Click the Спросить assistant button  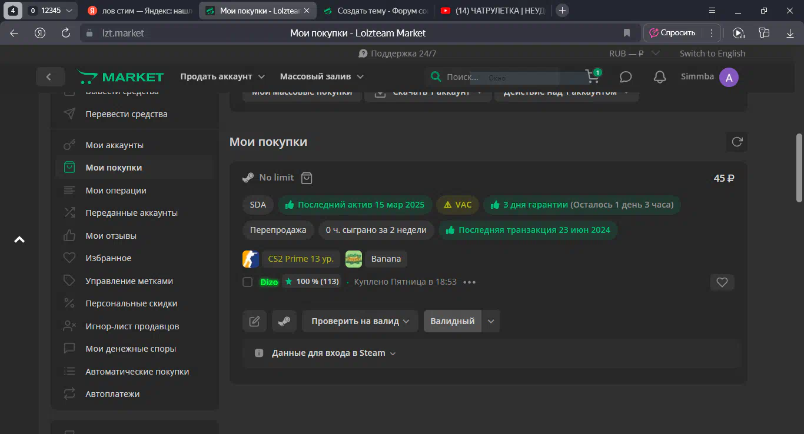[x=672, y=33]
